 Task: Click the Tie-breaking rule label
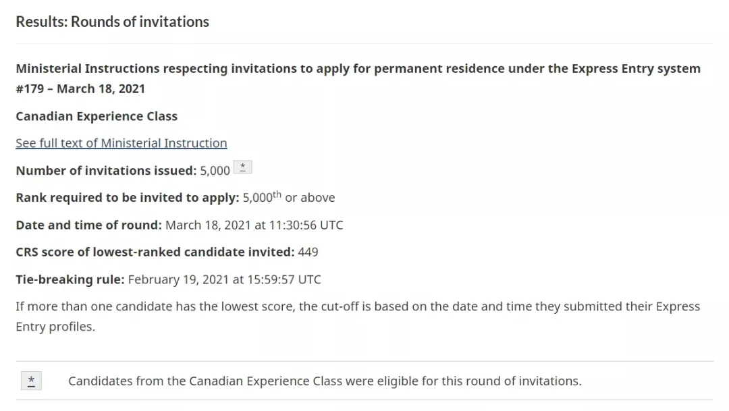70,279
